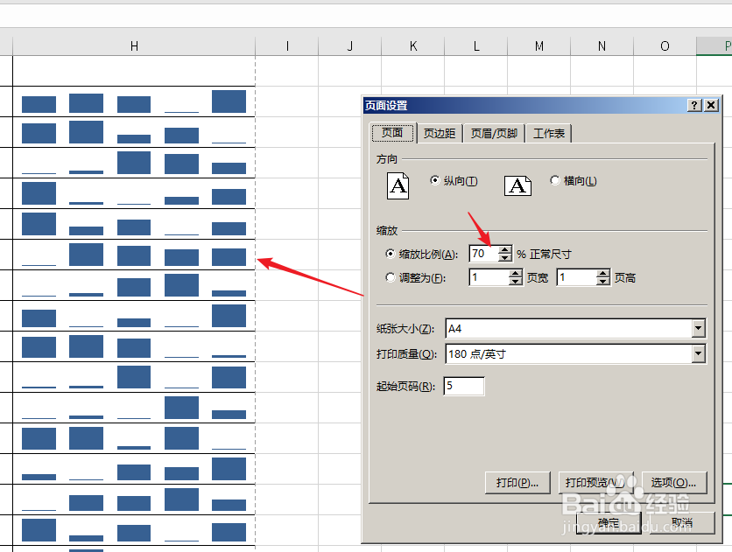Close the 页面设置 dialog

pos(711,105)
